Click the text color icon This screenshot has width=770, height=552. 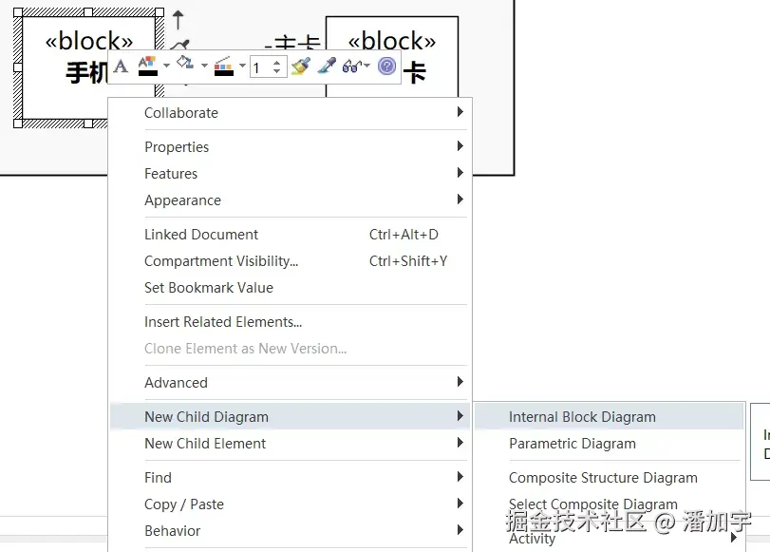click(147, 67)
